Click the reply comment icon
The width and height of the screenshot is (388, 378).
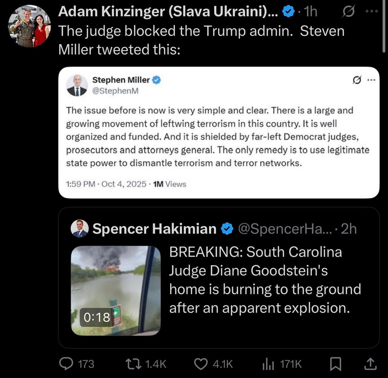pyautogui.click(x=67, y=364)
